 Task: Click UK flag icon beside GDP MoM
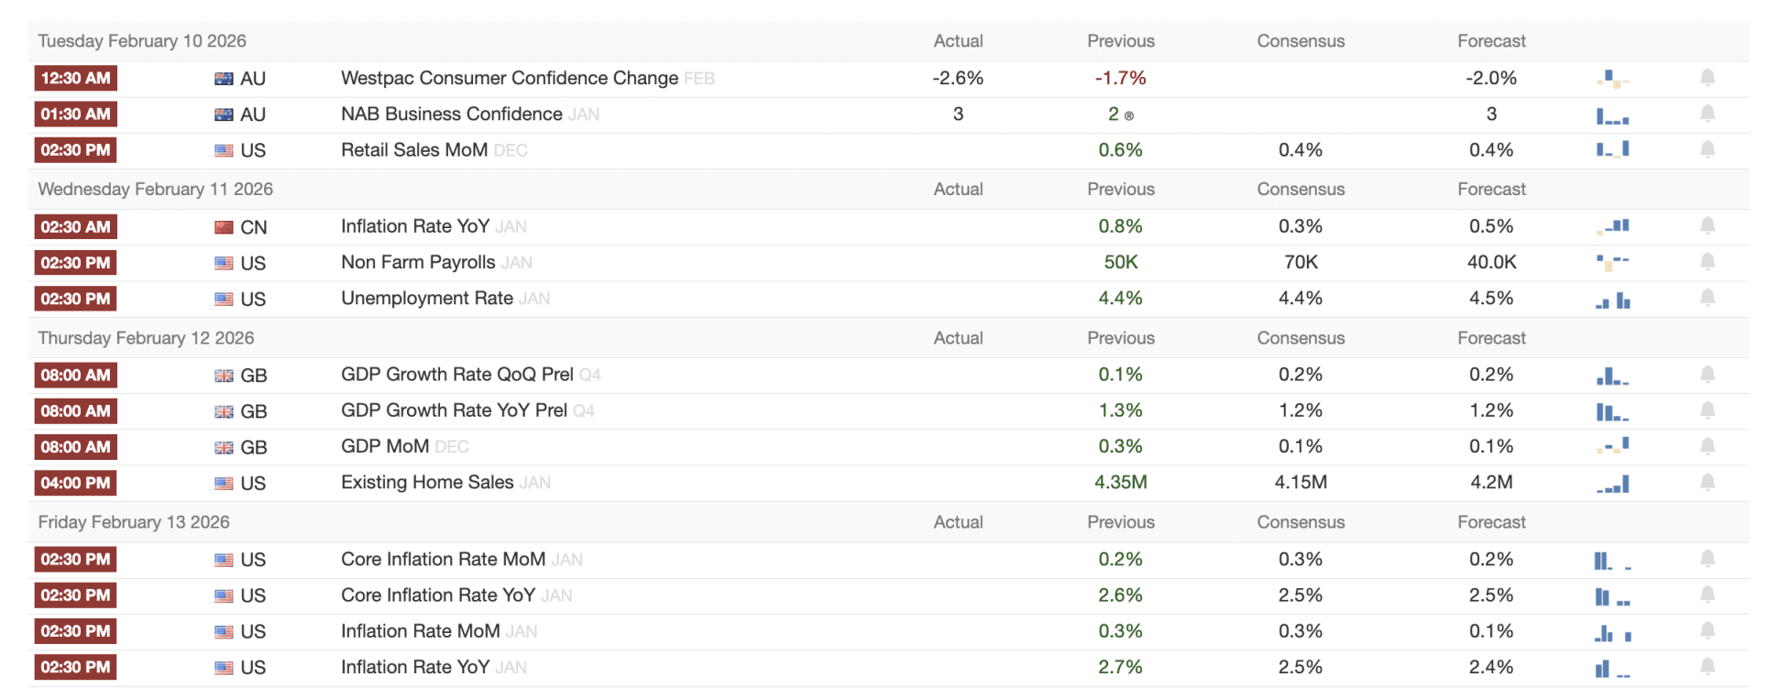pos(224,448)
